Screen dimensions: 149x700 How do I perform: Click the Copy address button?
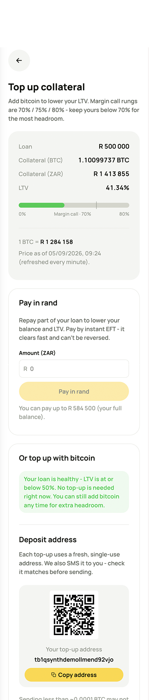coord(74,675)
